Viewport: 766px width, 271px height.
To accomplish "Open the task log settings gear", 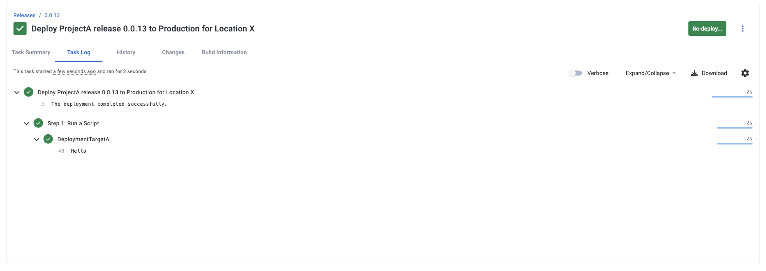I will pyautogui.click(x=745, y=73).
